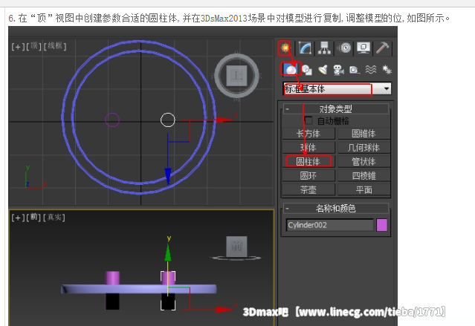
Task: Click the 圆柱体 button
Action: (308, 162)
